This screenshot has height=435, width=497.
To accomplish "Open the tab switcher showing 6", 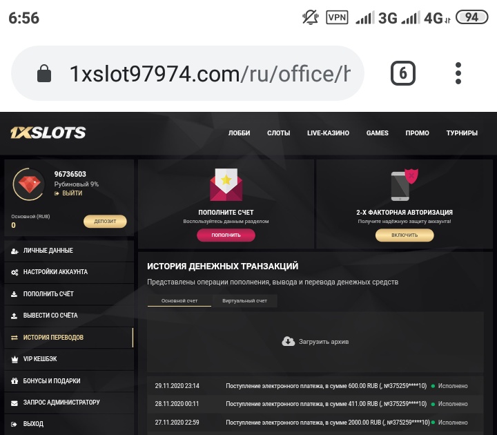I will [402, 73].
